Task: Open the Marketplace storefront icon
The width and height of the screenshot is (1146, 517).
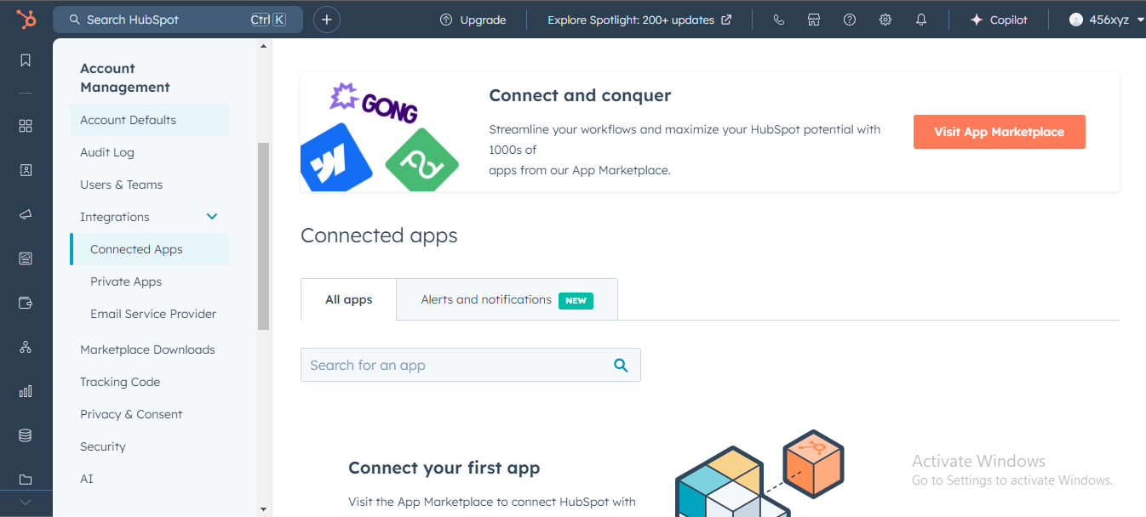Action: (814, 20)
